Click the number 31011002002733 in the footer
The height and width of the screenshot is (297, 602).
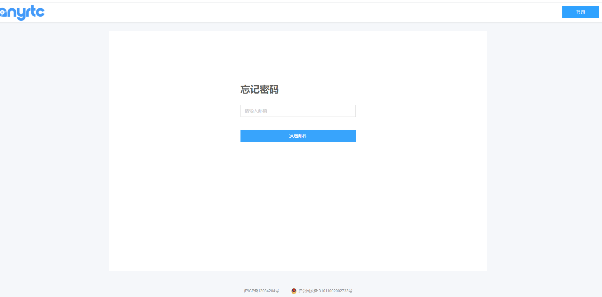[333, 291]
